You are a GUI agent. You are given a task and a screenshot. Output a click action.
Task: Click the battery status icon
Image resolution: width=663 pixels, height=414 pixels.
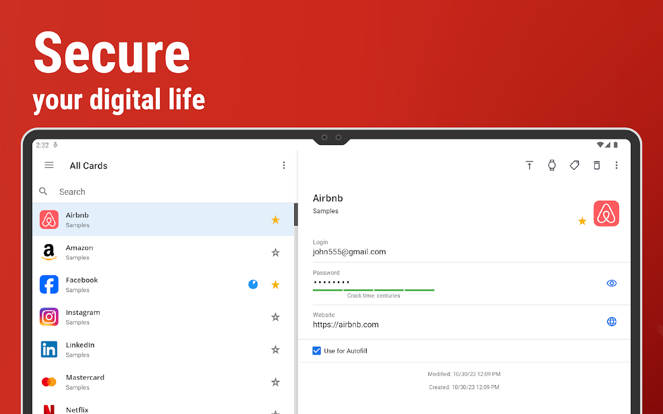tap(615, 145)
